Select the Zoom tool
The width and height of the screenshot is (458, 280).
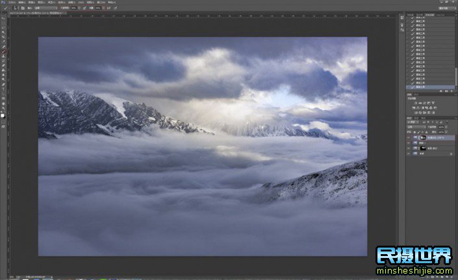click(4, 108)
